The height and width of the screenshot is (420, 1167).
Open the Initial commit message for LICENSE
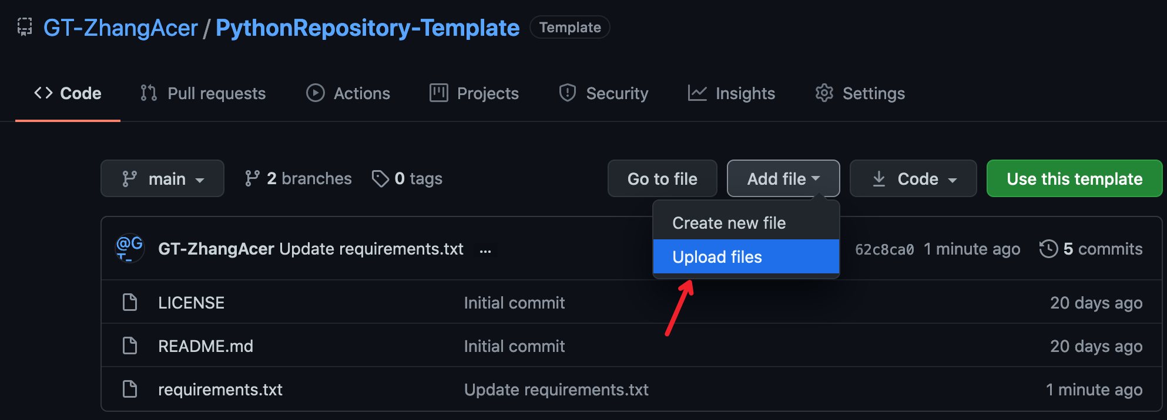514,303
